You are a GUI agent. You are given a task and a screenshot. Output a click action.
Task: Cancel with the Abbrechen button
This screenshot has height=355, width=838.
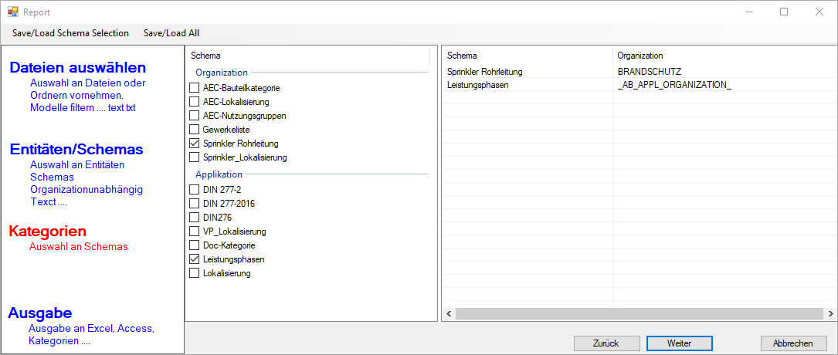coord(793,343)
